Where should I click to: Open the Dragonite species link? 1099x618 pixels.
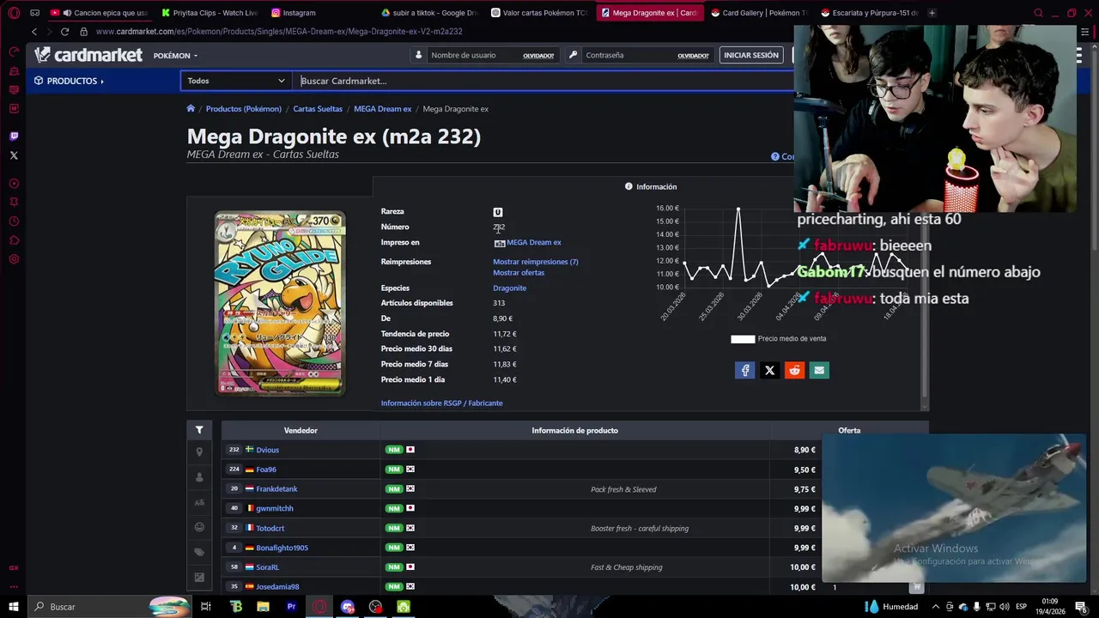510,288
